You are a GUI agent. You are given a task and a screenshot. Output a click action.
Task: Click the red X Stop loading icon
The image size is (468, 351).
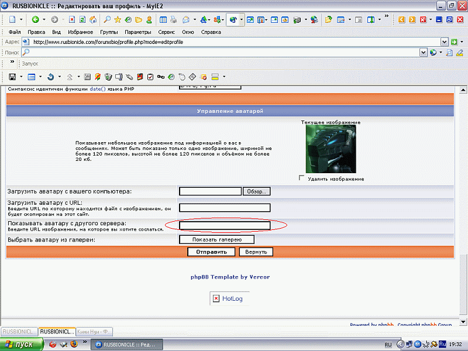point(72,20)
